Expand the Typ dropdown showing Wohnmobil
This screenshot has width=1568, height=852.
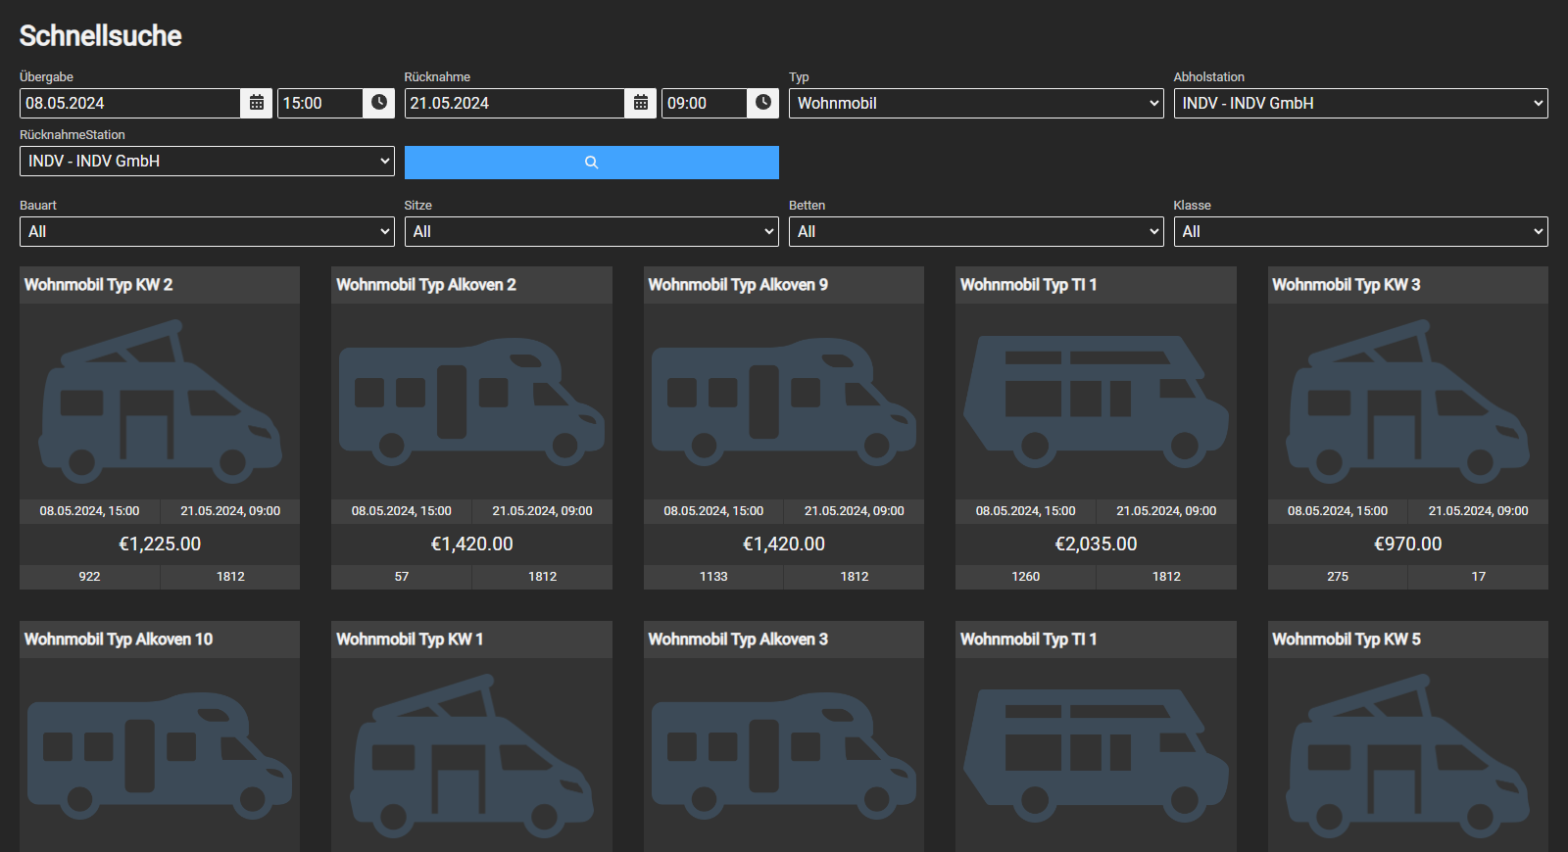(x=975, y=103)
